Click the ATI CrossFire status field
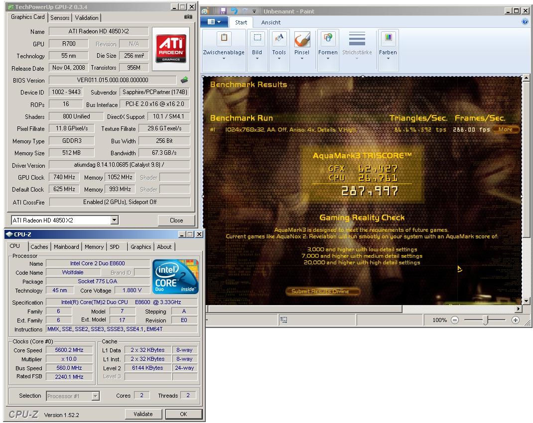Image resolution: width=533 pixels, height=423 pixels. click(120, 202)
